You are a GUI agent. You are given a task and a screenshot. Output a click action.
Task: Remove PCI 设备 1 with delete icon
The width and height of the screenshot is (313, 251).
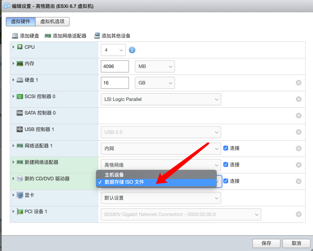[299, 214]
